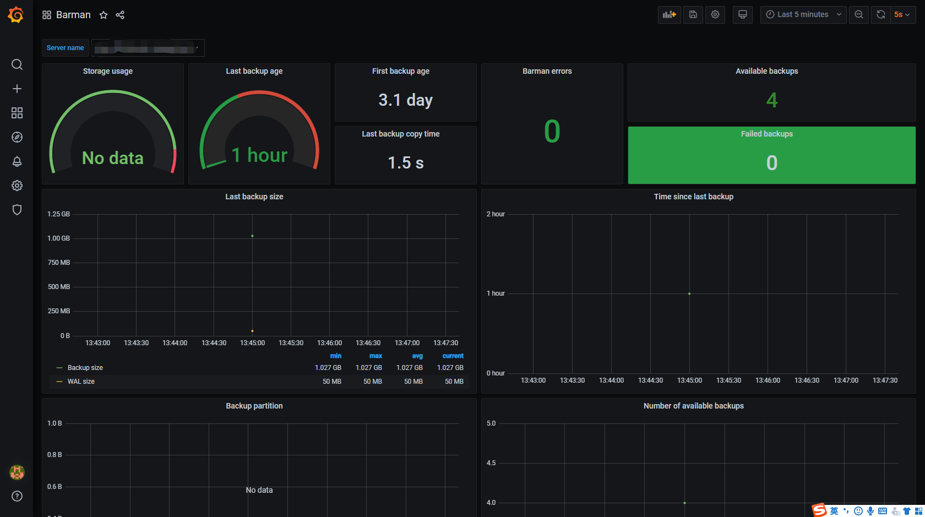925x517 pixels.
Task: Open the Explore compass icon
Action: (x=17, y=137)
